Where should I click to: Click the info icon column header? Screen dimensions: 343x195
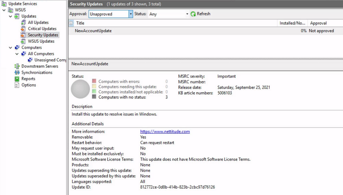coord(71,23)
